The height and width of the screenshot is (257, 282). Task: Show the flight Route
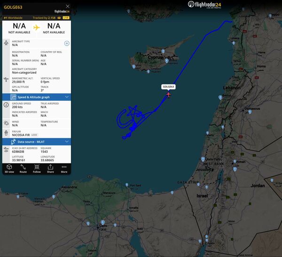point(23,169)
